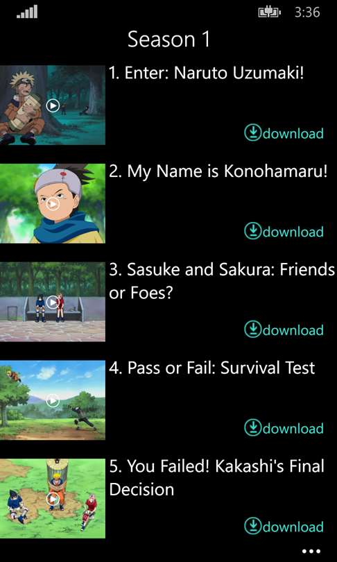Viewport: 337px width, 562px height.
Task: Play My Name is Konohamaru thumbnail icon
Action: (x=53, y=204)
